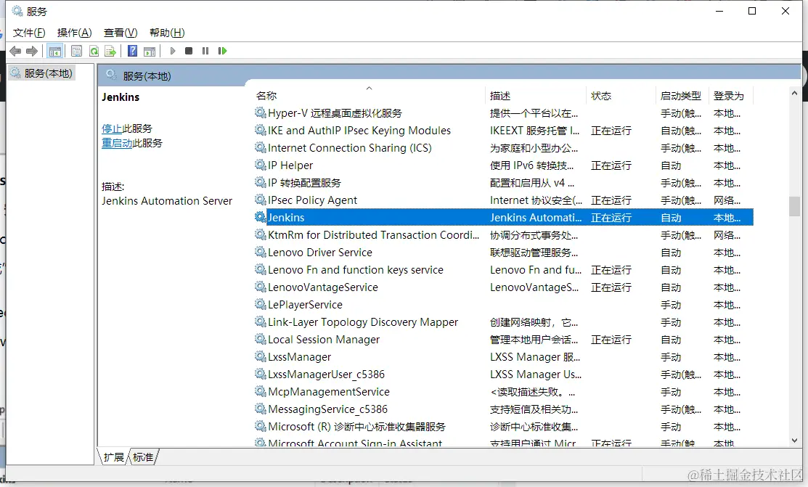
Task: Click the <读取描述失败。 description cell
Action: click(532, 392)
